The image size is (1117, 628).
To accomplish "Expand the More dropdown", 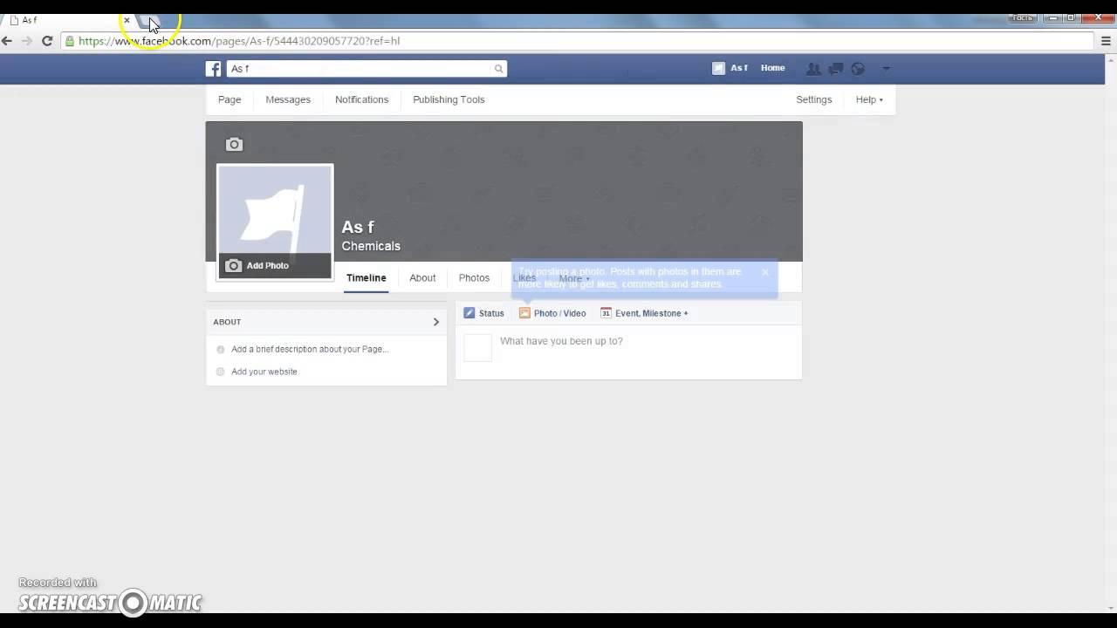I will click(574, 278).
